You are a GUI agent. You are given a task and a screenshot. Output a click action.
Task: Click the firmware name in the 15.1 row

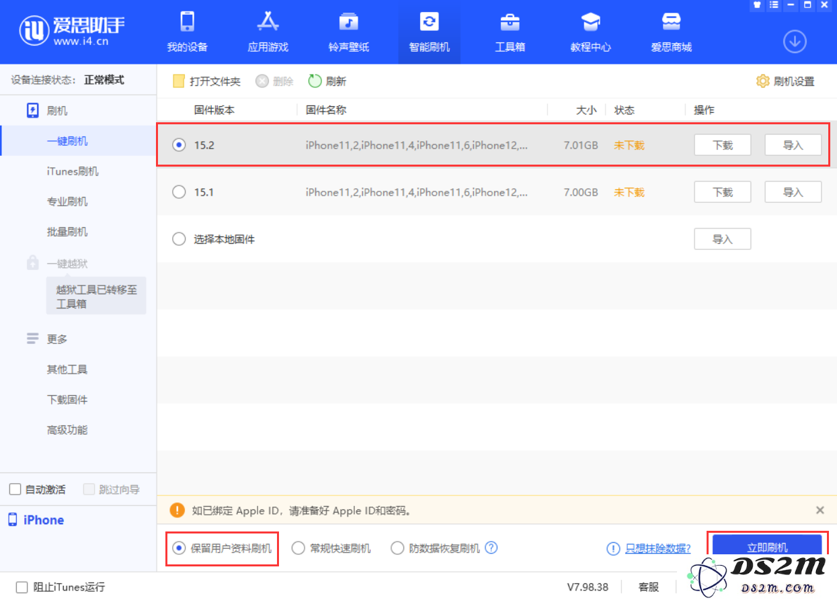tap(417, 192)
